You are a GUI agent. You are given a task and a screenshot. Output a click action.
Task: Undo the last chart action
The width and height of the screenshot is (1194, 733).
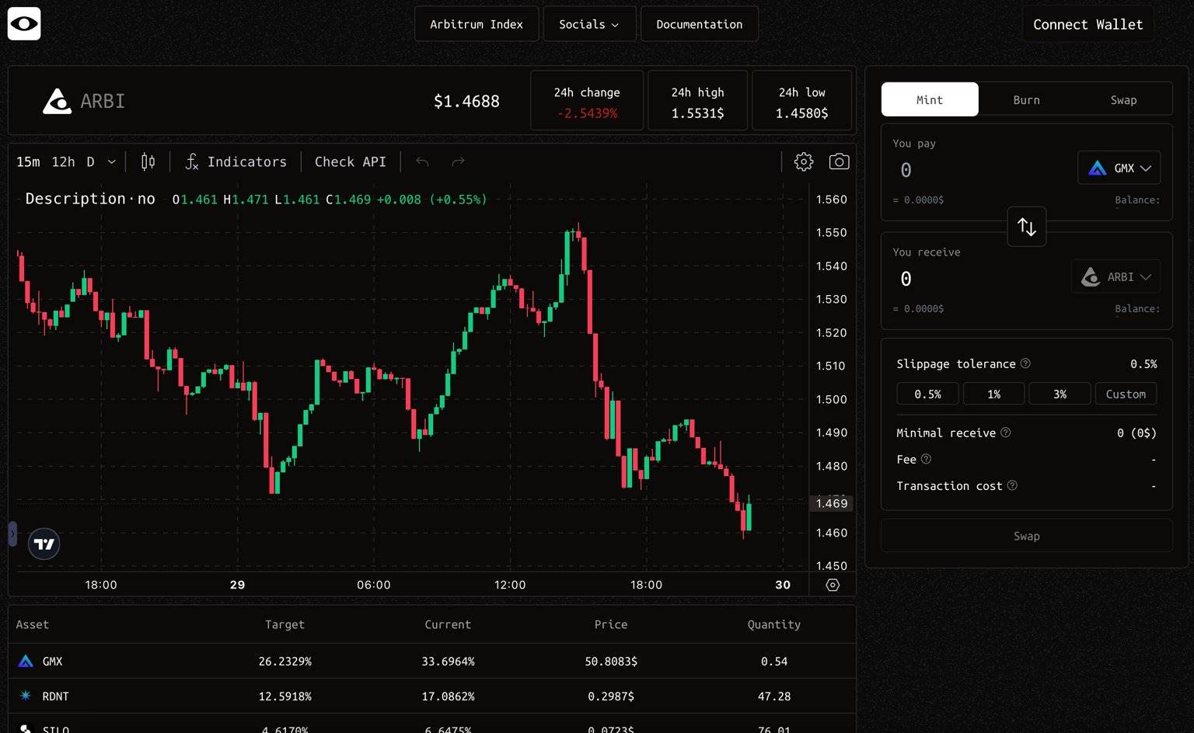pos(422,162)
